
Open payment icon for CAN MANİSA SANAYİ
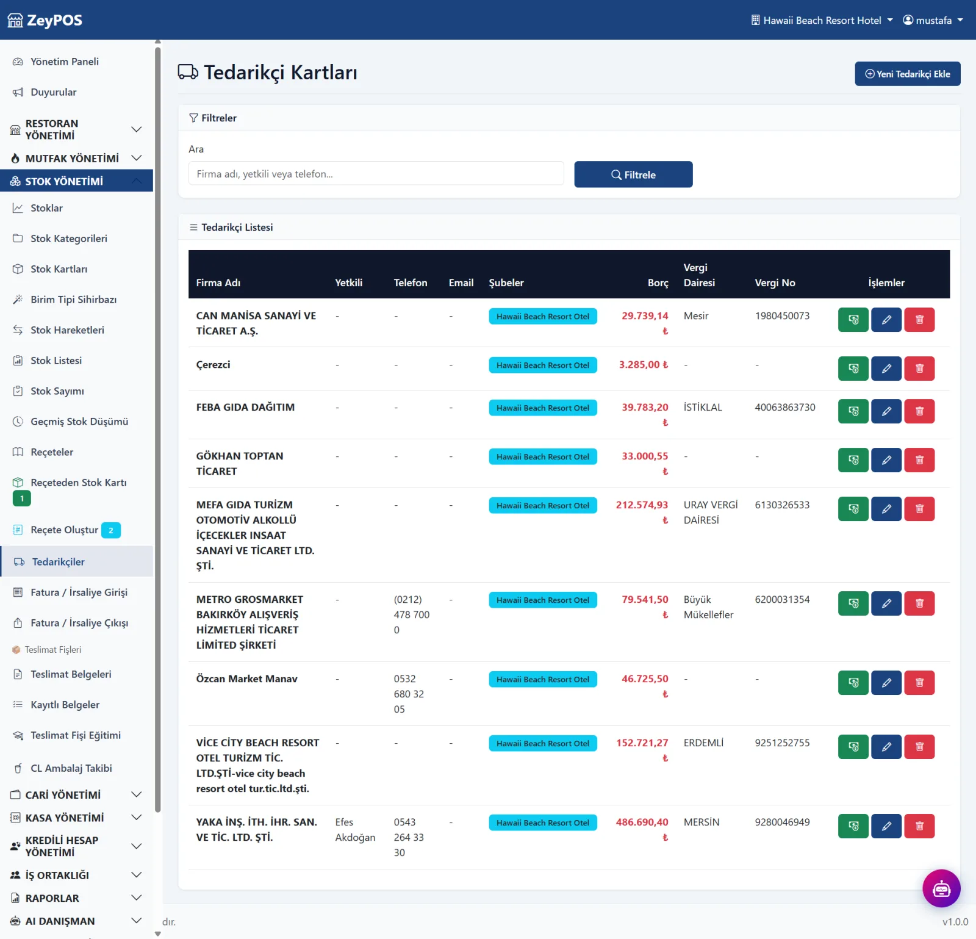point(853,320)
